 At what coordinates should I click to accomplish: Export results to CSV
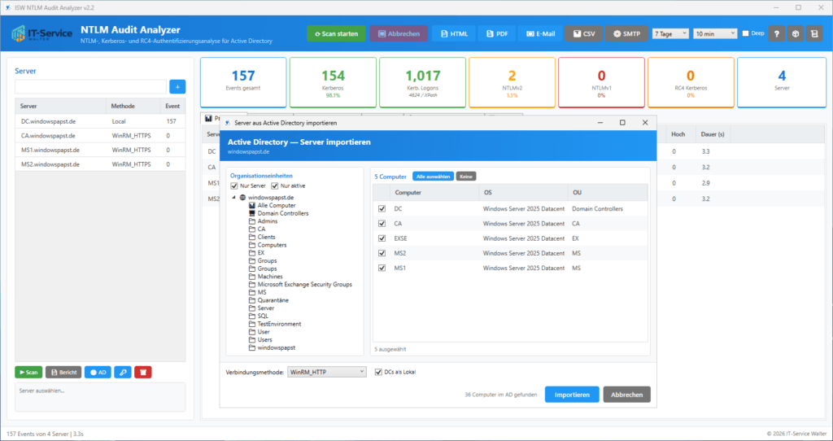click(x=583, y=33)
